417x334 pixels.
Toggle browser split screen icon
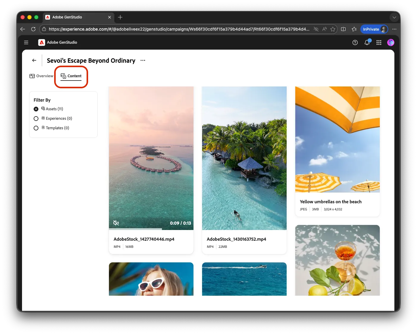pos(343,29)
